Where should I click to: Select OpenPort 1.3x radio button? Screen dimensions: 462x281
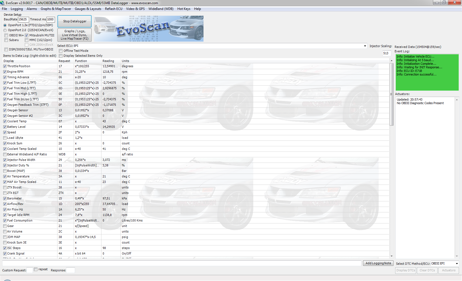(x=5, y=25)
